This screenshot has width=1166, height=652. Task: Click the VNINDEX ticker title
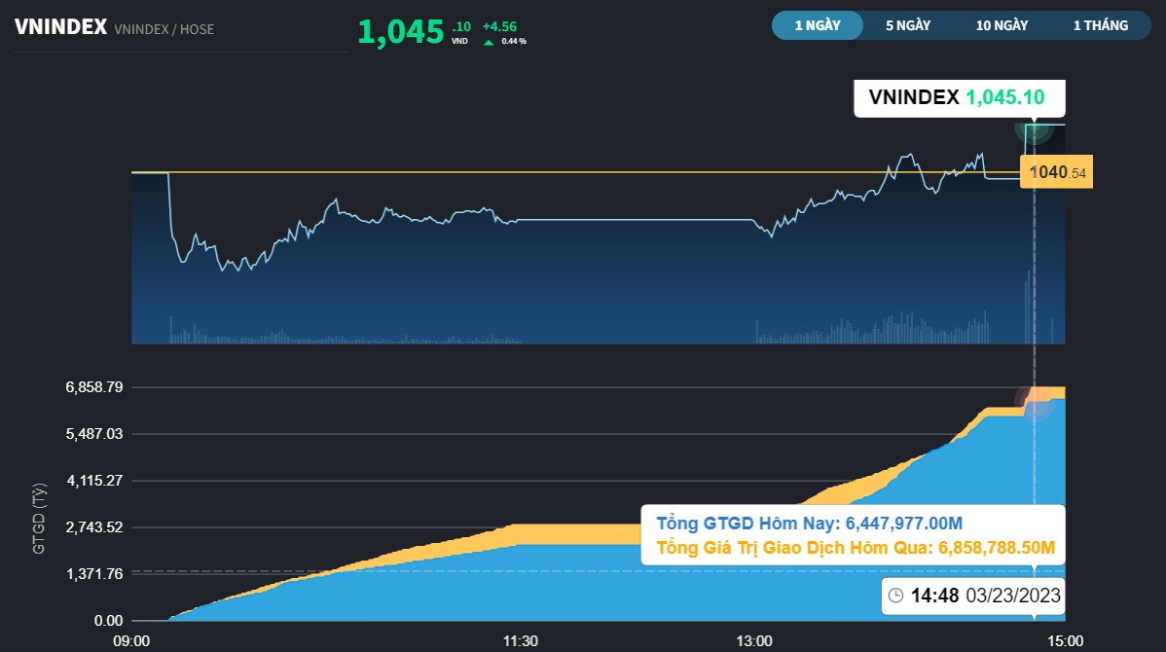coord(61,27)
